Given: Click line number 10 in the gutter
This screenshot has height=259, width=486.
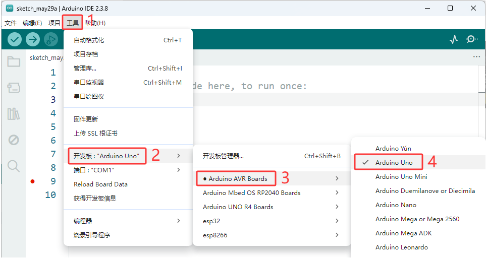Looking at the screenshot, I should tap(50, 195).
